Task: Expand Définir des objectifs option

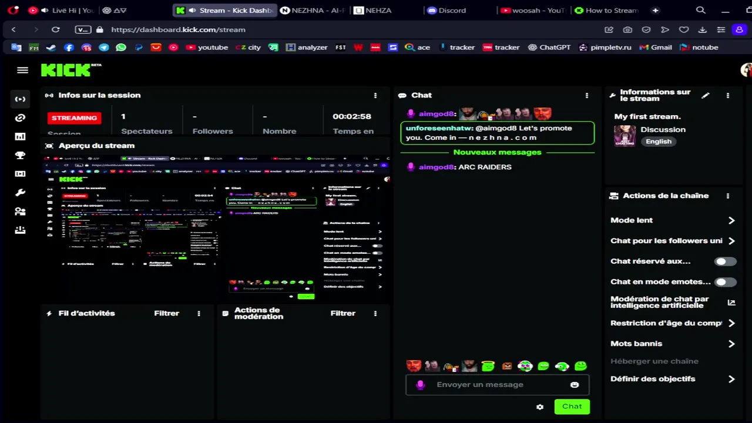Action: (673, 379)
